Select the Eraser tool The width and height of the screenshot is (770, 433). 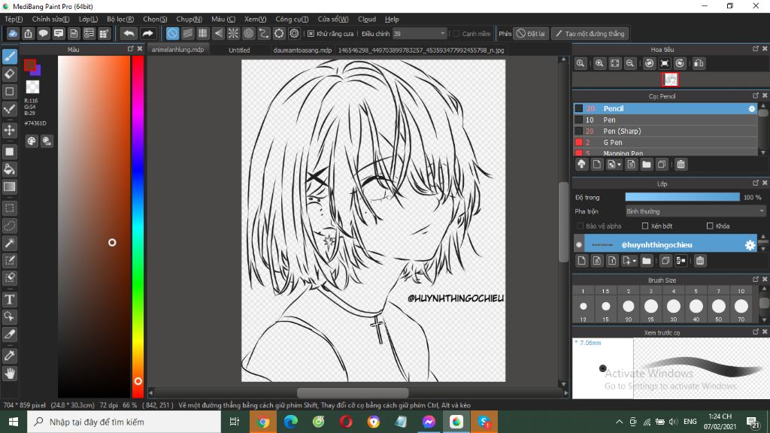(x=10, y=74)
